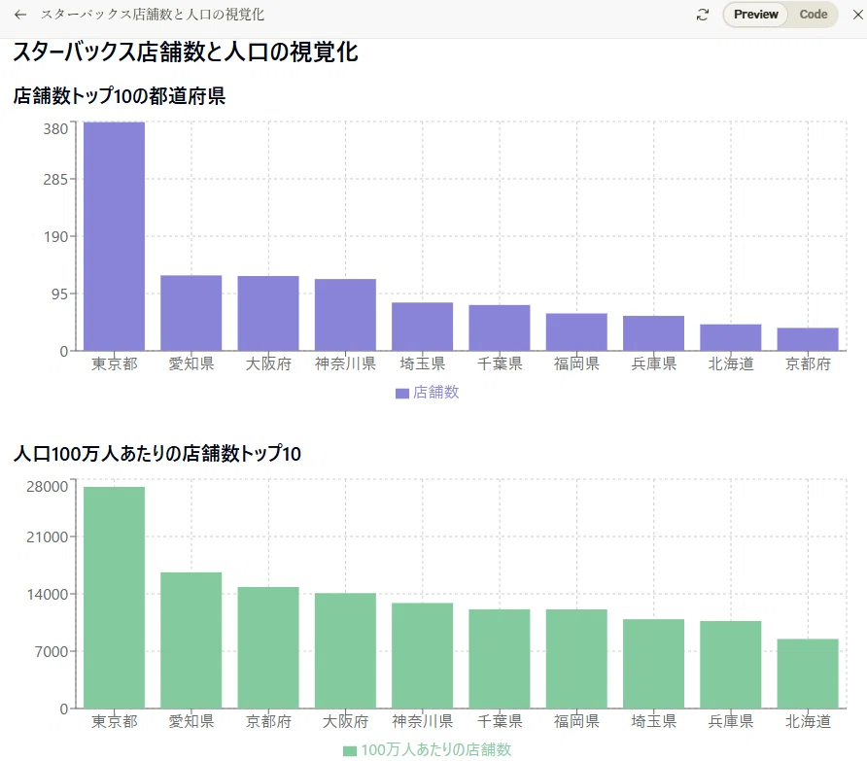
Task: Click the heading 店舗数トップ10の都道府県
Action: point(120,96)
